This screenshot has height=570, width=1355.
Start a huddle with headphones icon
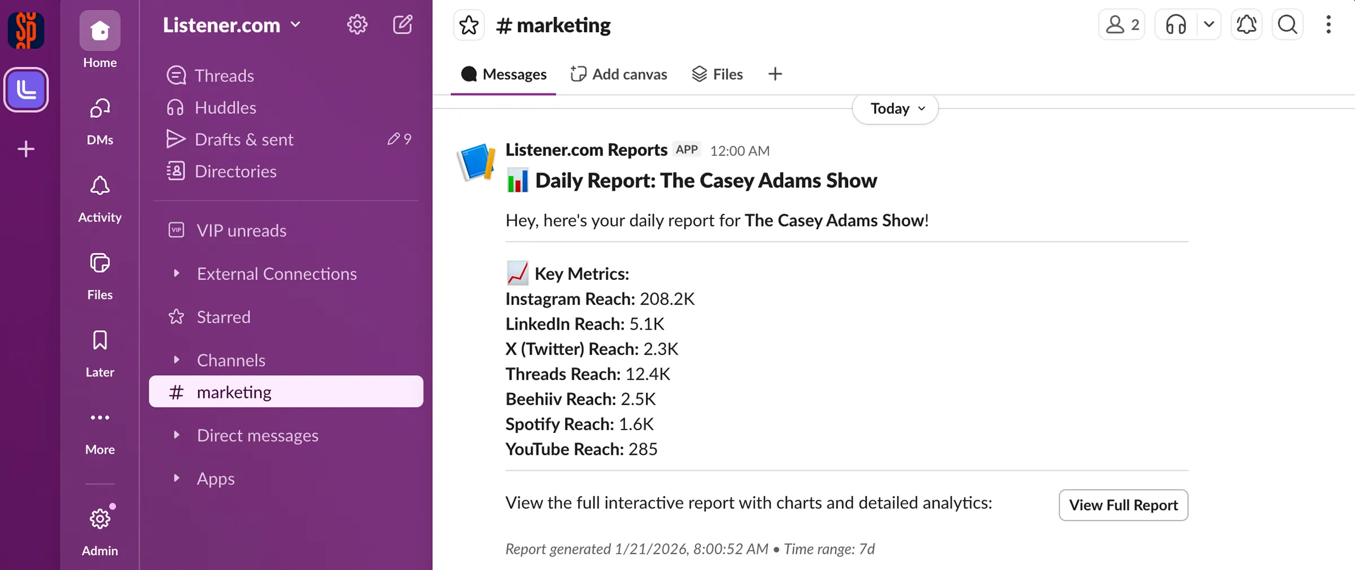(x=1176, y=25)
